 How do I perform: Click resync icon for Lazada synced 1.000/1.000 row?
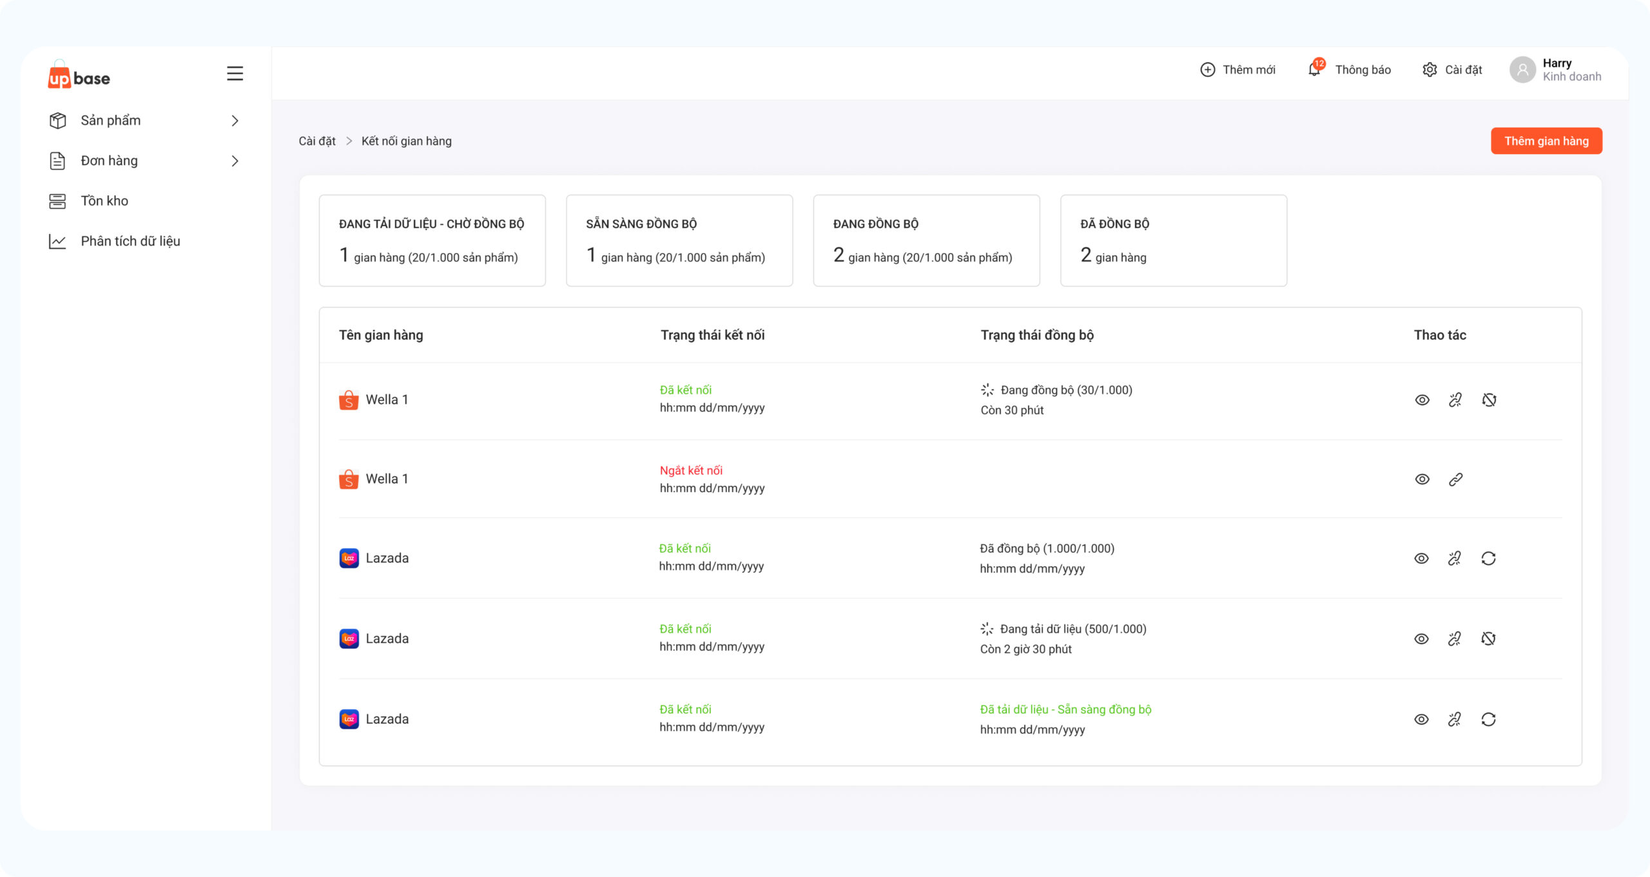click(x=1488, y=558)
